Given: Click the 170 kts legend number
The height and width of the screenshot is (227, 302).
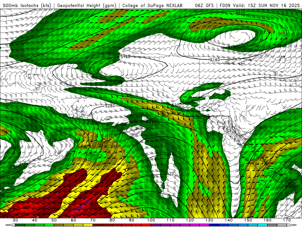Looking at the screenshot, I should [287, 220].
